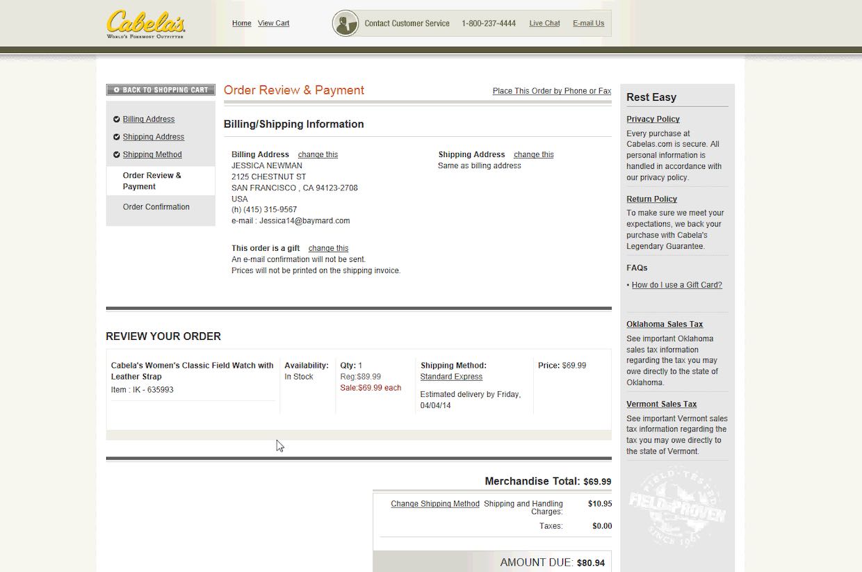Click the checkmark beside Billing Address step
The height and width of the screenshot is (572, 862).
[x=117, y=119]
